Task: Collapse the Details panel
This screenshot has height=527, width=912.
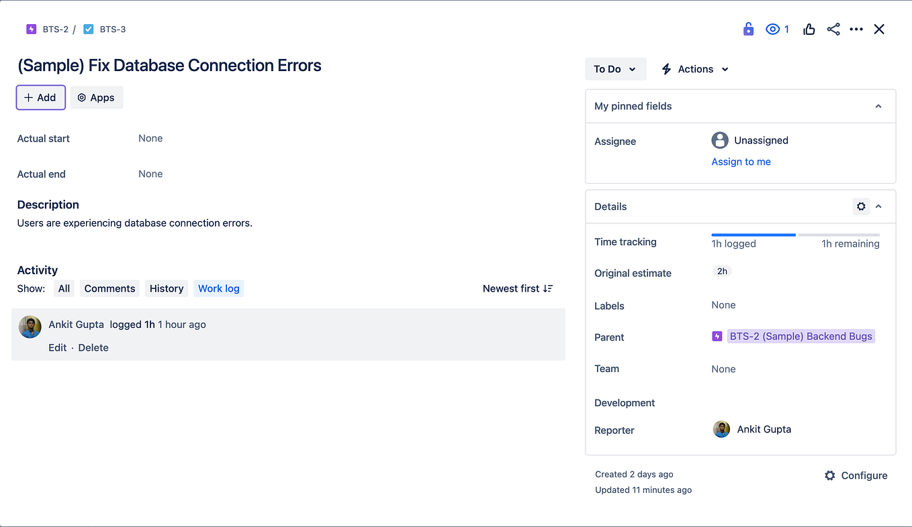Action: [x=878, y=206]
